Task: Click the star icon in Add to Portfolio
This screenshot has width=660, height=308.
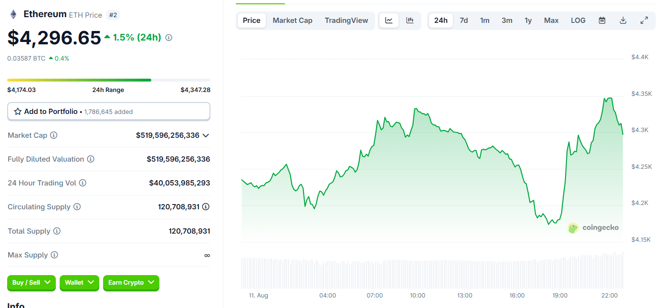Action: [x=18, y=112]
